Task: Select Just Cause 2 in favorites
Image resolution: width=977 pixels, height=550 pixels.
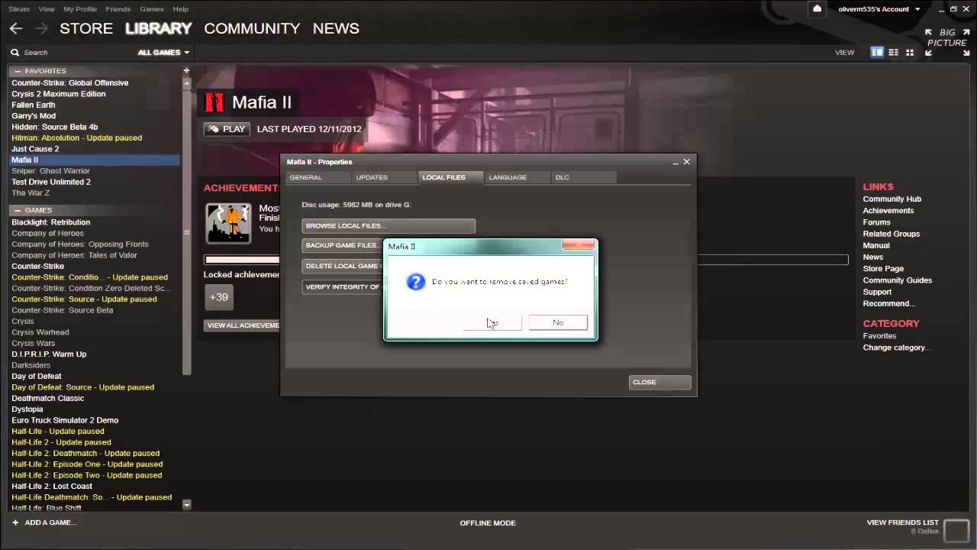Action: 35,149
